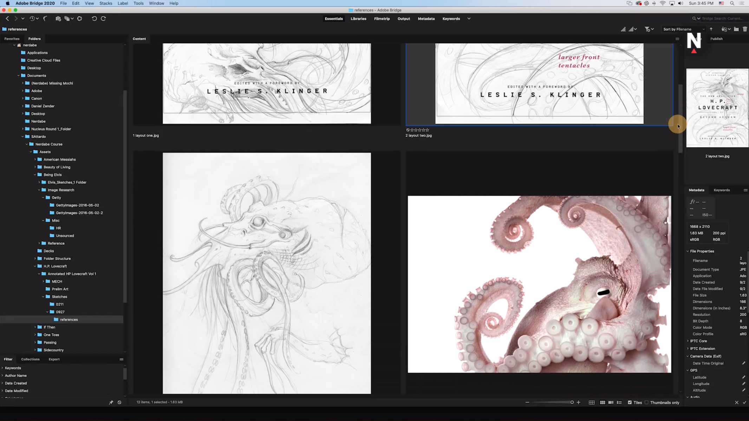
Task: Delete the selected item with trash icon
Action: (x=745, y=29)
